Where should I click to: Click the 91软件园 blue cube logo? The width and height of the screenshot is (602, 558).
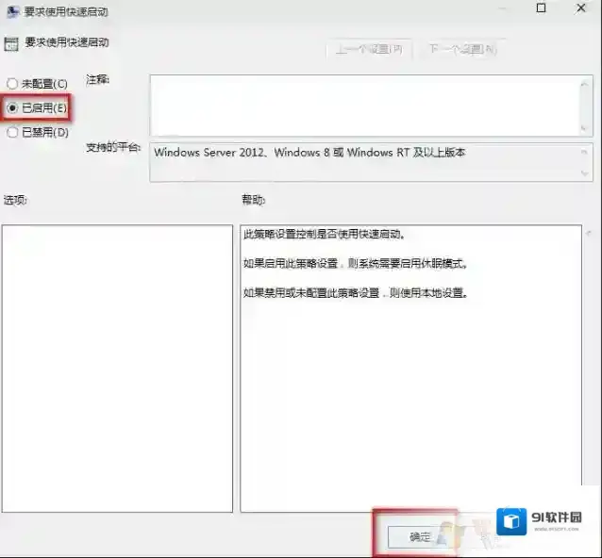tap(512, 521)
